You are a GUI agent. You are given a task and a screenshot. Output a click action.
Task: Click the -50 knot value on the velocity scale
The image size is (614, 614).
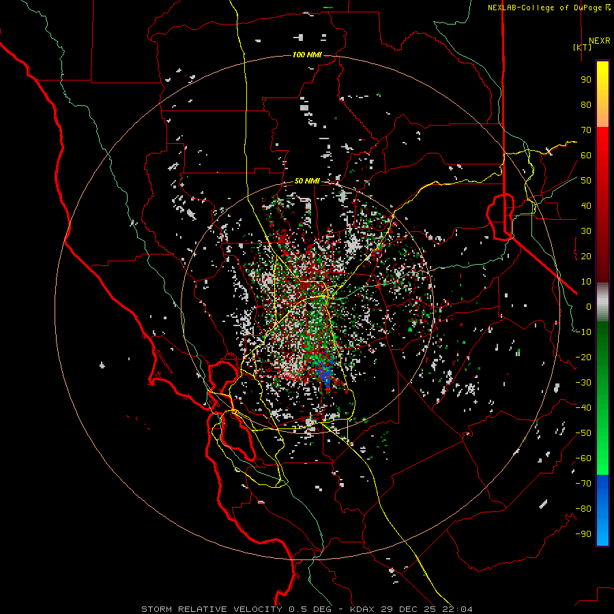tap(583, 433)
